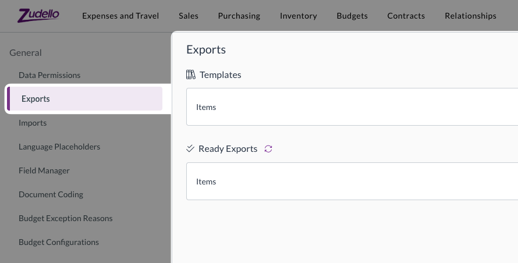This screenshot has width=518, height=263.
Task: Refresh the Ready Exports list
Action: pos(268,149)
